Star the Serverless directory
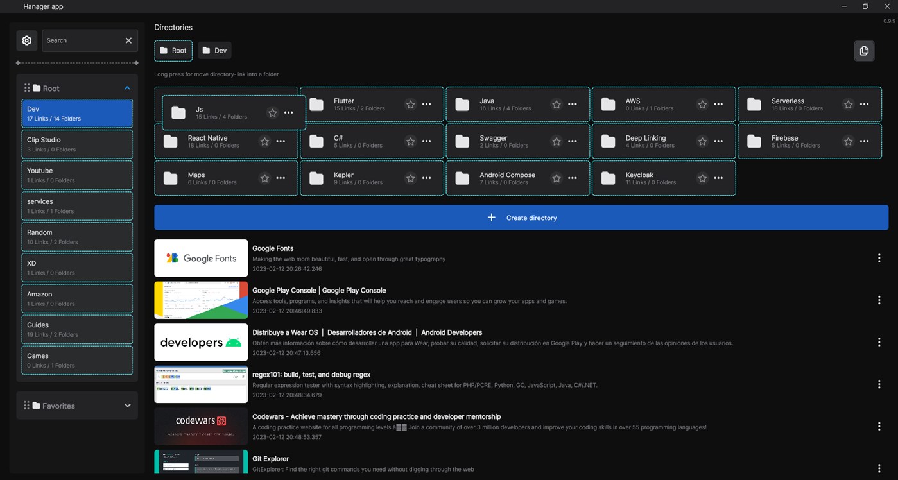Image resolution: width=898 pixels, height=480 pixels. [x=848, y=104]
